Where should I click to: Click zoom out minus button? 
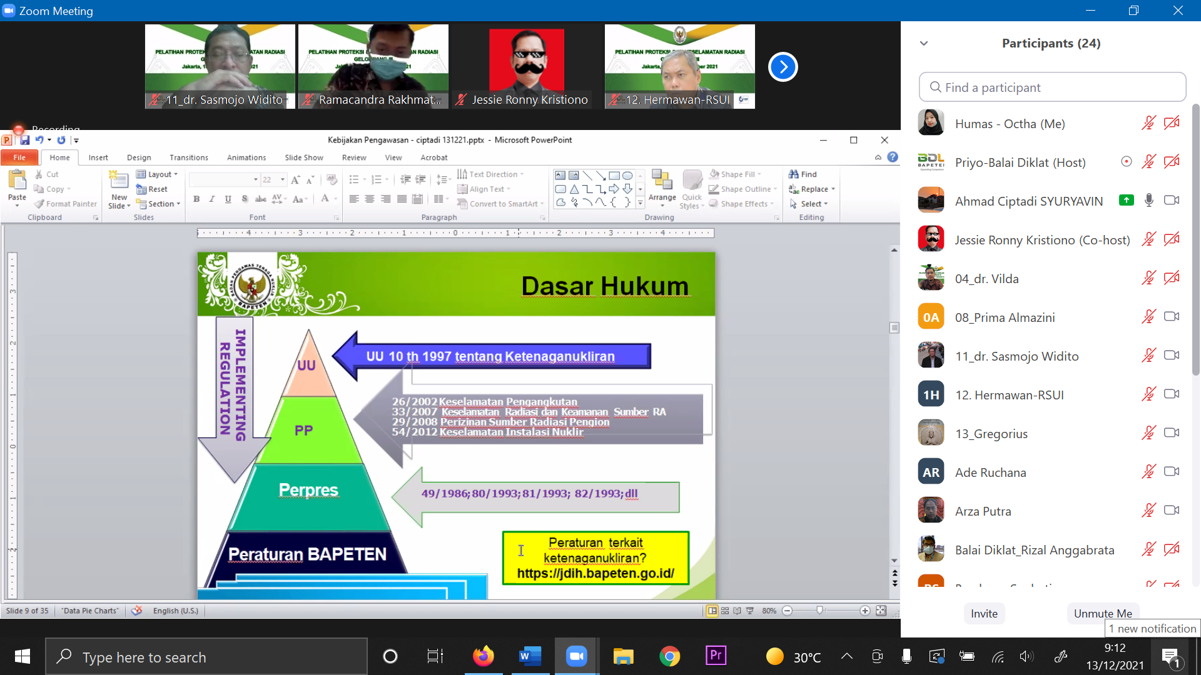pyautogui.click(x=787, y=611)
